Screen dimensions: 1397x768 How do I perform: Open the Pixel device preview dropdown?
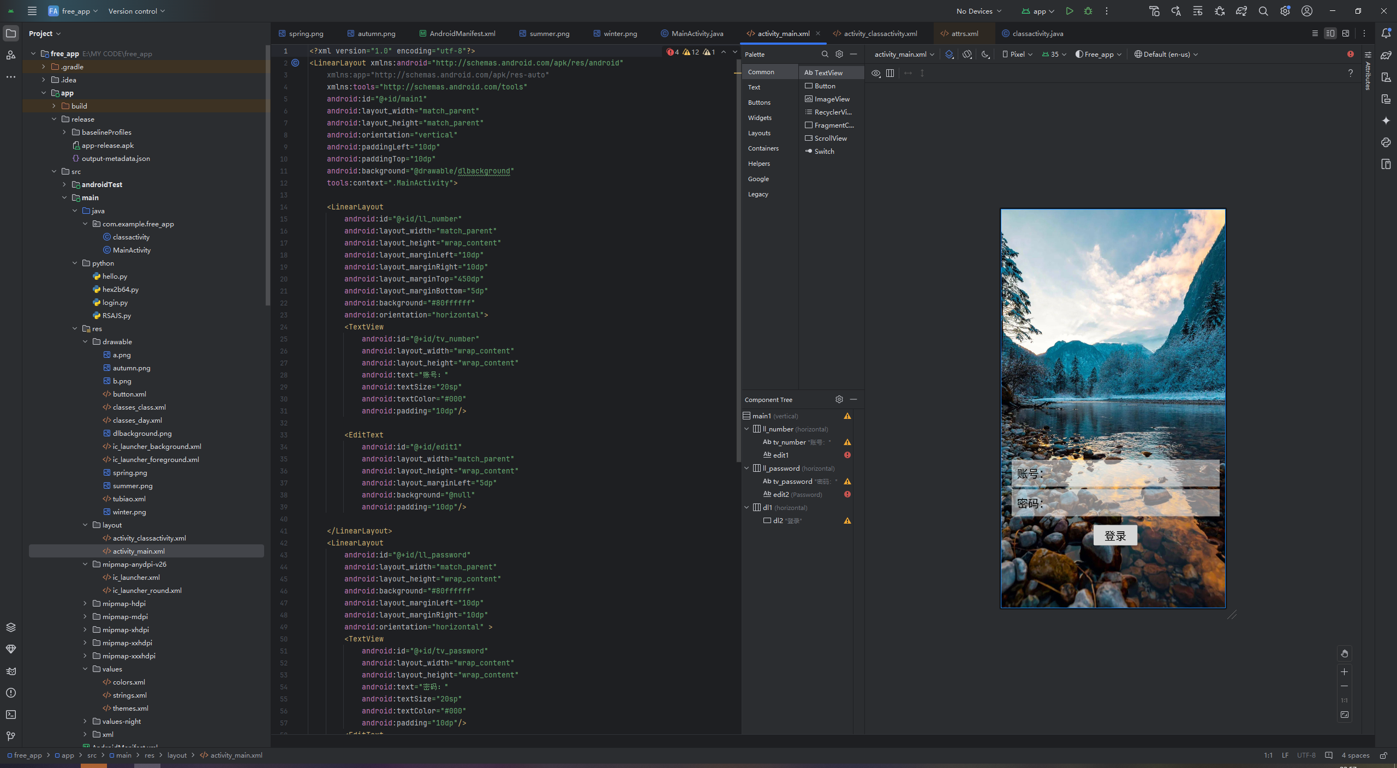[1017, 54]
